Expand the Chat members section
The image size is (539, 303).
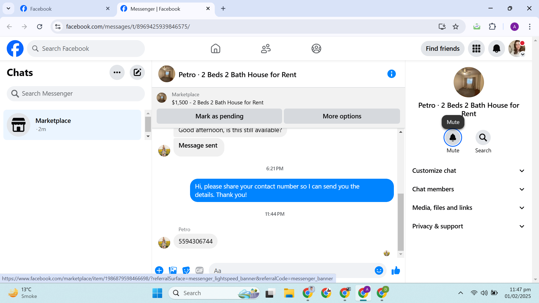coord(468,189)
